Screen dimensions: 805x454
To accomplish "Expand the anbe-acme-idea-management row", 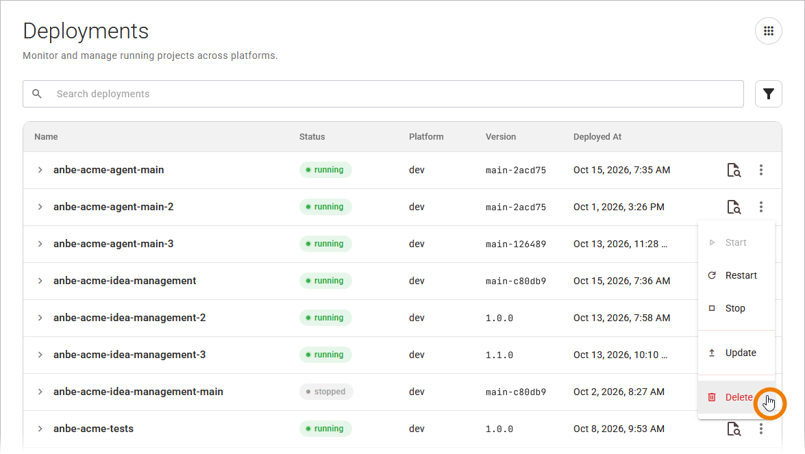I will [x=40, y=281].
